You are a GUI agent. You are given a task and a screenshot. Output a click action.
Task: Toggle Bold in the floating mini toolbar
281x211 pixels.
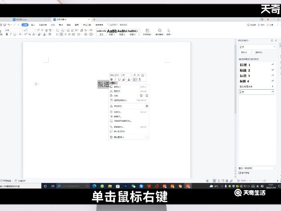[x=112, y=80]
